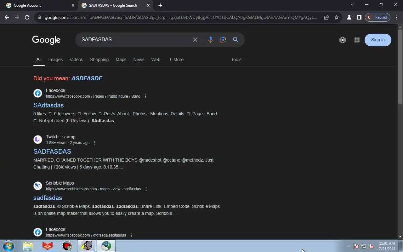The width and height of the screenshot is (403, 252).
Task: Show hidden system tray icons
Action: coord(348,246)
